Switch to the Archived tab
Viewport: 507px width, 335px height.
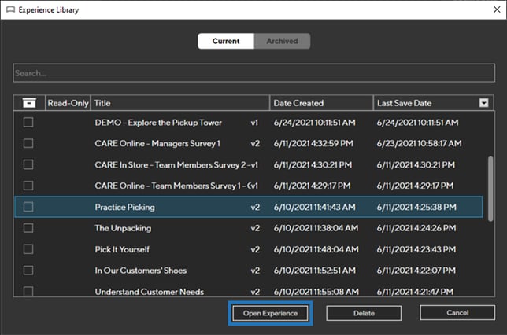pos(283,41)
